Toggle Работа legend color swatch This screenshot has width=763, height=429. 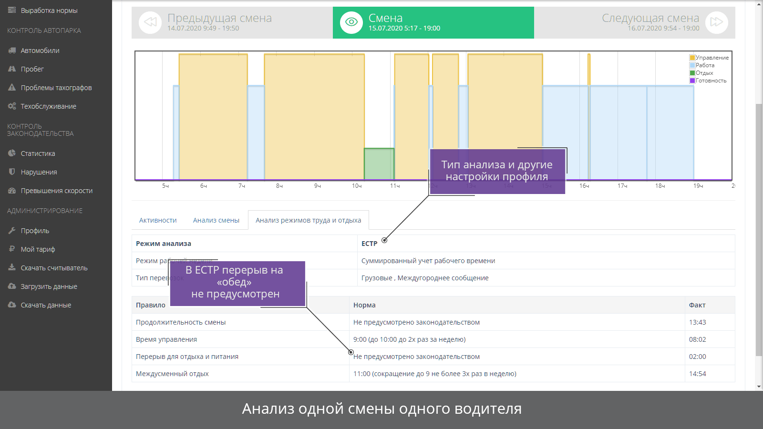[x=692, y=65]
